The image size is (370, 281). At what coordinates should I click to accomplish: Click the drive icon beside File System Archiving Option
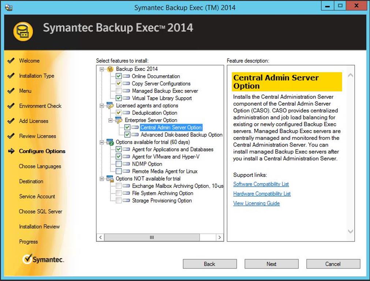[x=126, y=193]
